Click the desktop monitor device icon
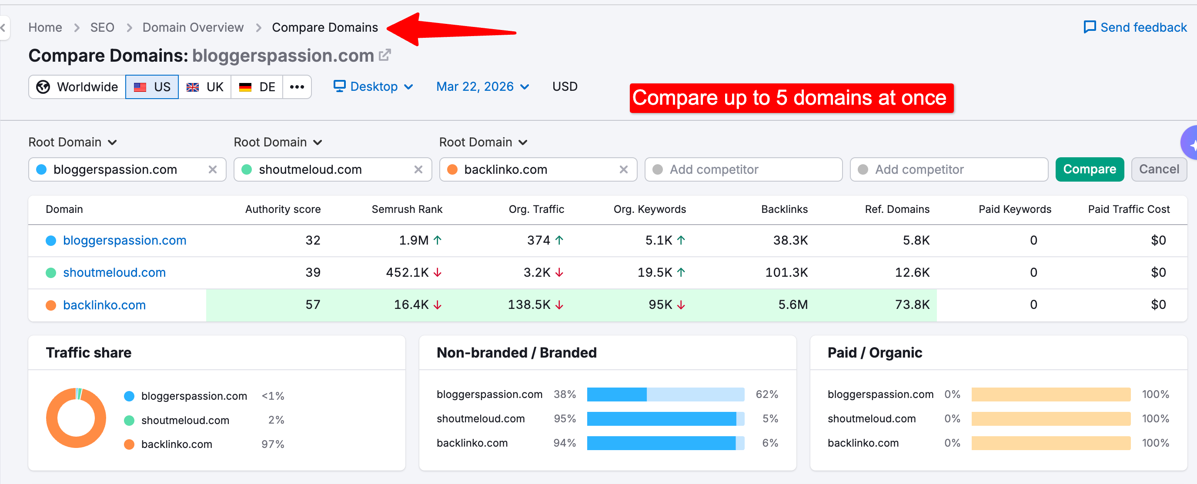 coord(340,86)
